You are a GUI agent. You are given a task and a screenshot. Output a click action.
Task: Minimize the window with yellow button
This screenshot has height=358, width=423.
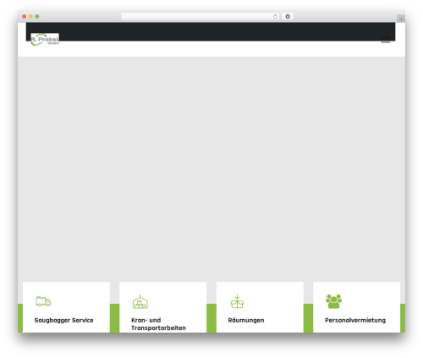click(30, 16)
